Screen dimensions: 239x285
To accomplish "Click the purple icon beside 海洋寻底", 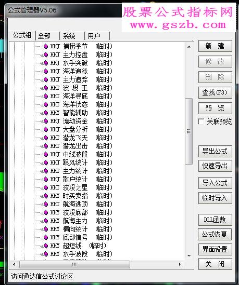I will 46,97.
